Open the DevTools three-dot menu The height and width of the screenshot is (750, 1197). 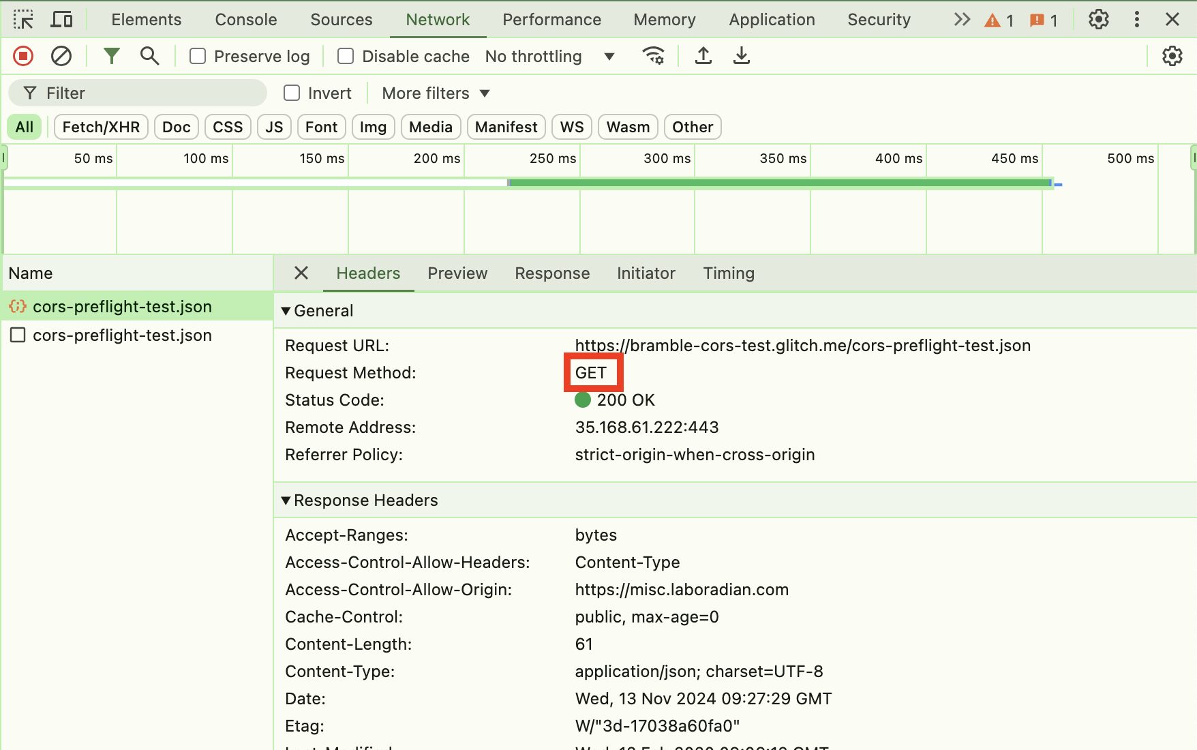click(x=1136, y=19)
